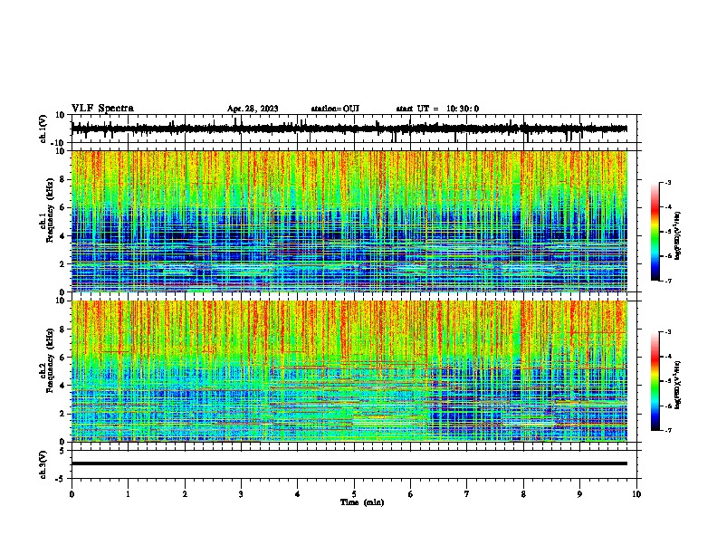This screenshot has height=554, width=717.
Task: Click the "5" tick on the ch.3(V) axis
Action: 62,451
